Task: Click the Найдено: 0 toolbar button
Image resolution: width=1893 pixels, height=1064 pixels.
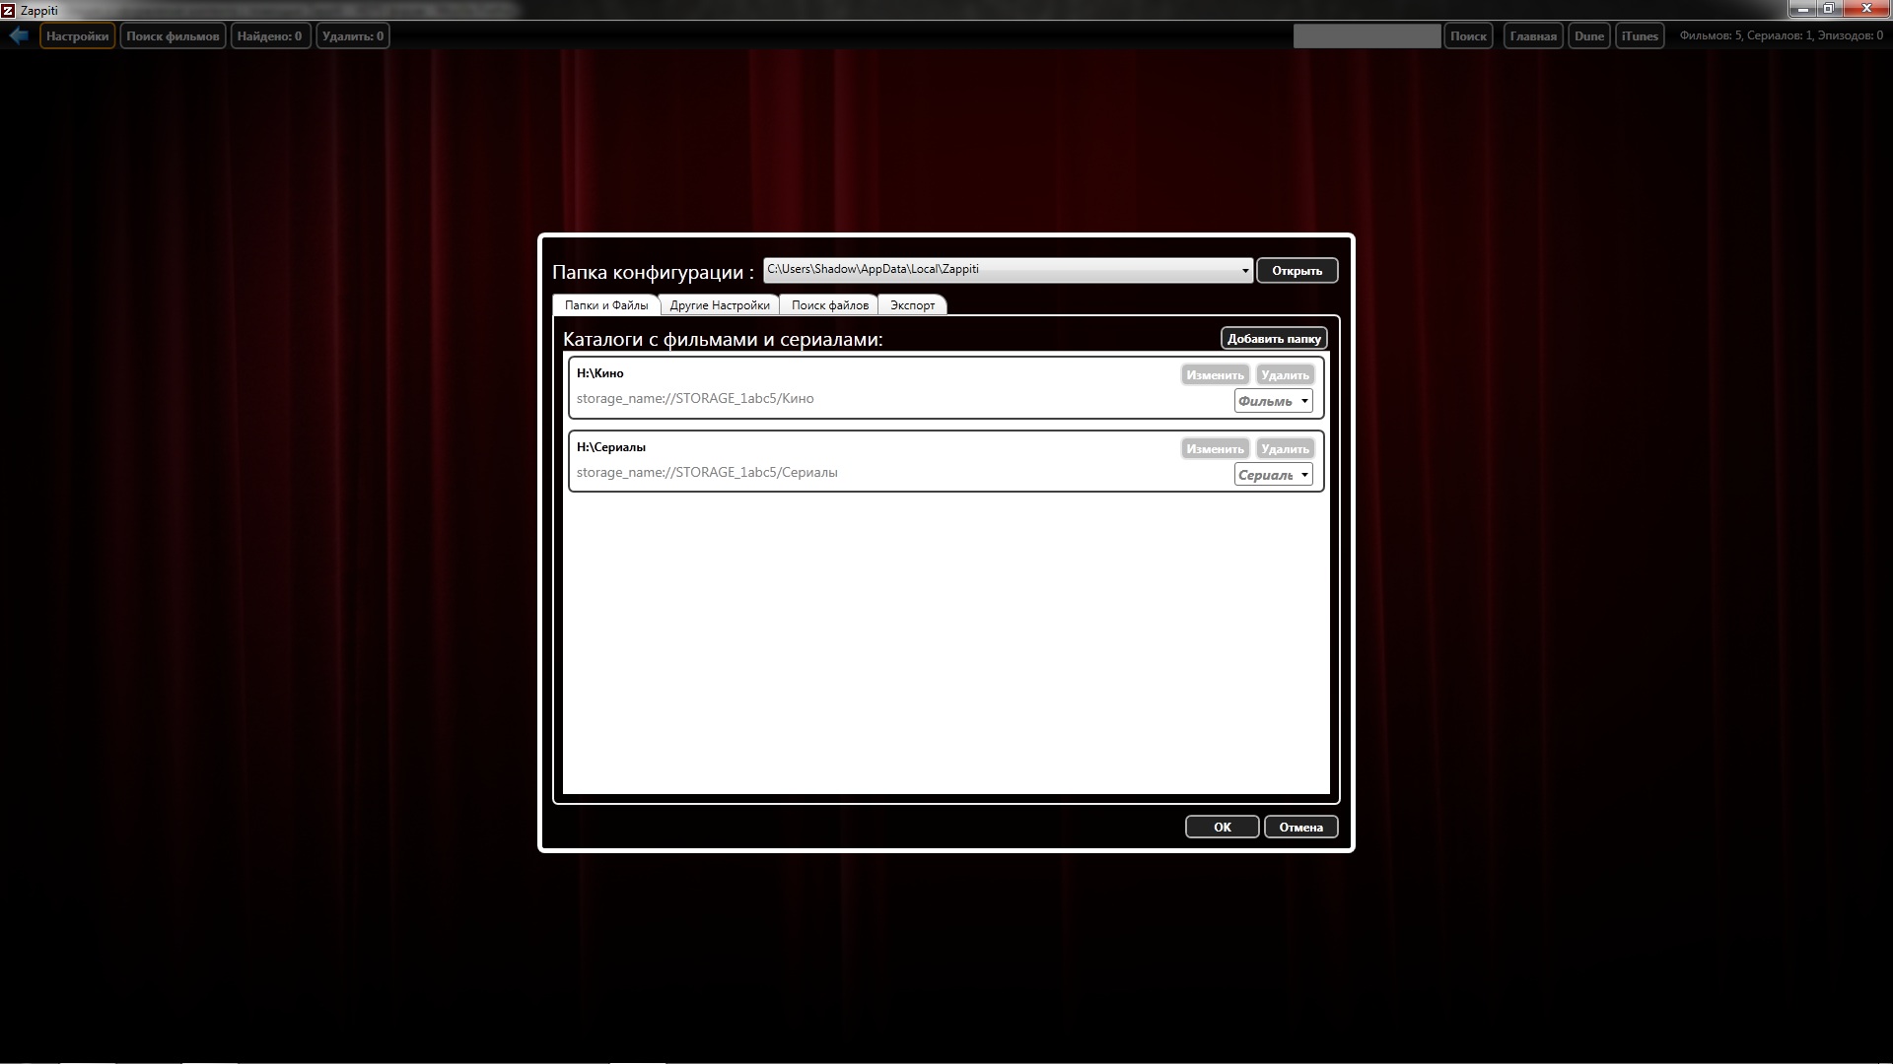Action: 269,36
